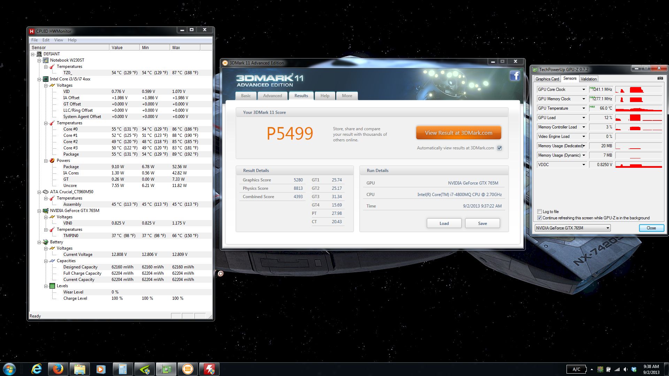The width and height of the screenshot is (669, 376).
Task: Click the Intel Core i3/i5/i7 processor icon
Action: pos(46,79)
